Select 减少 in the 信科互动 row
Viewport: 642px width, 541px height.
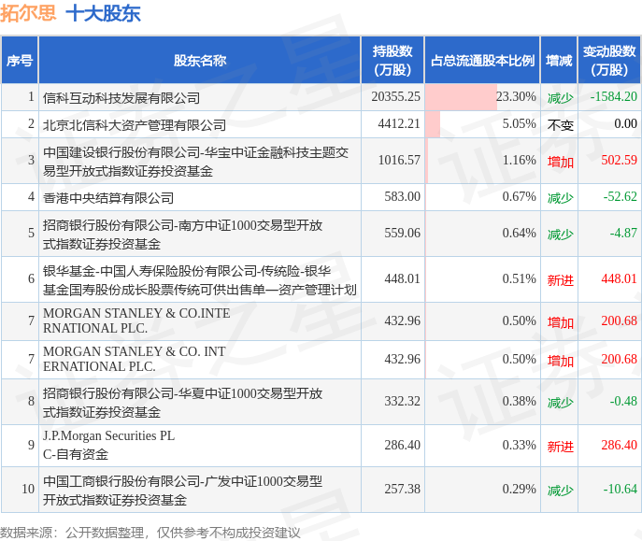point(560,98)
